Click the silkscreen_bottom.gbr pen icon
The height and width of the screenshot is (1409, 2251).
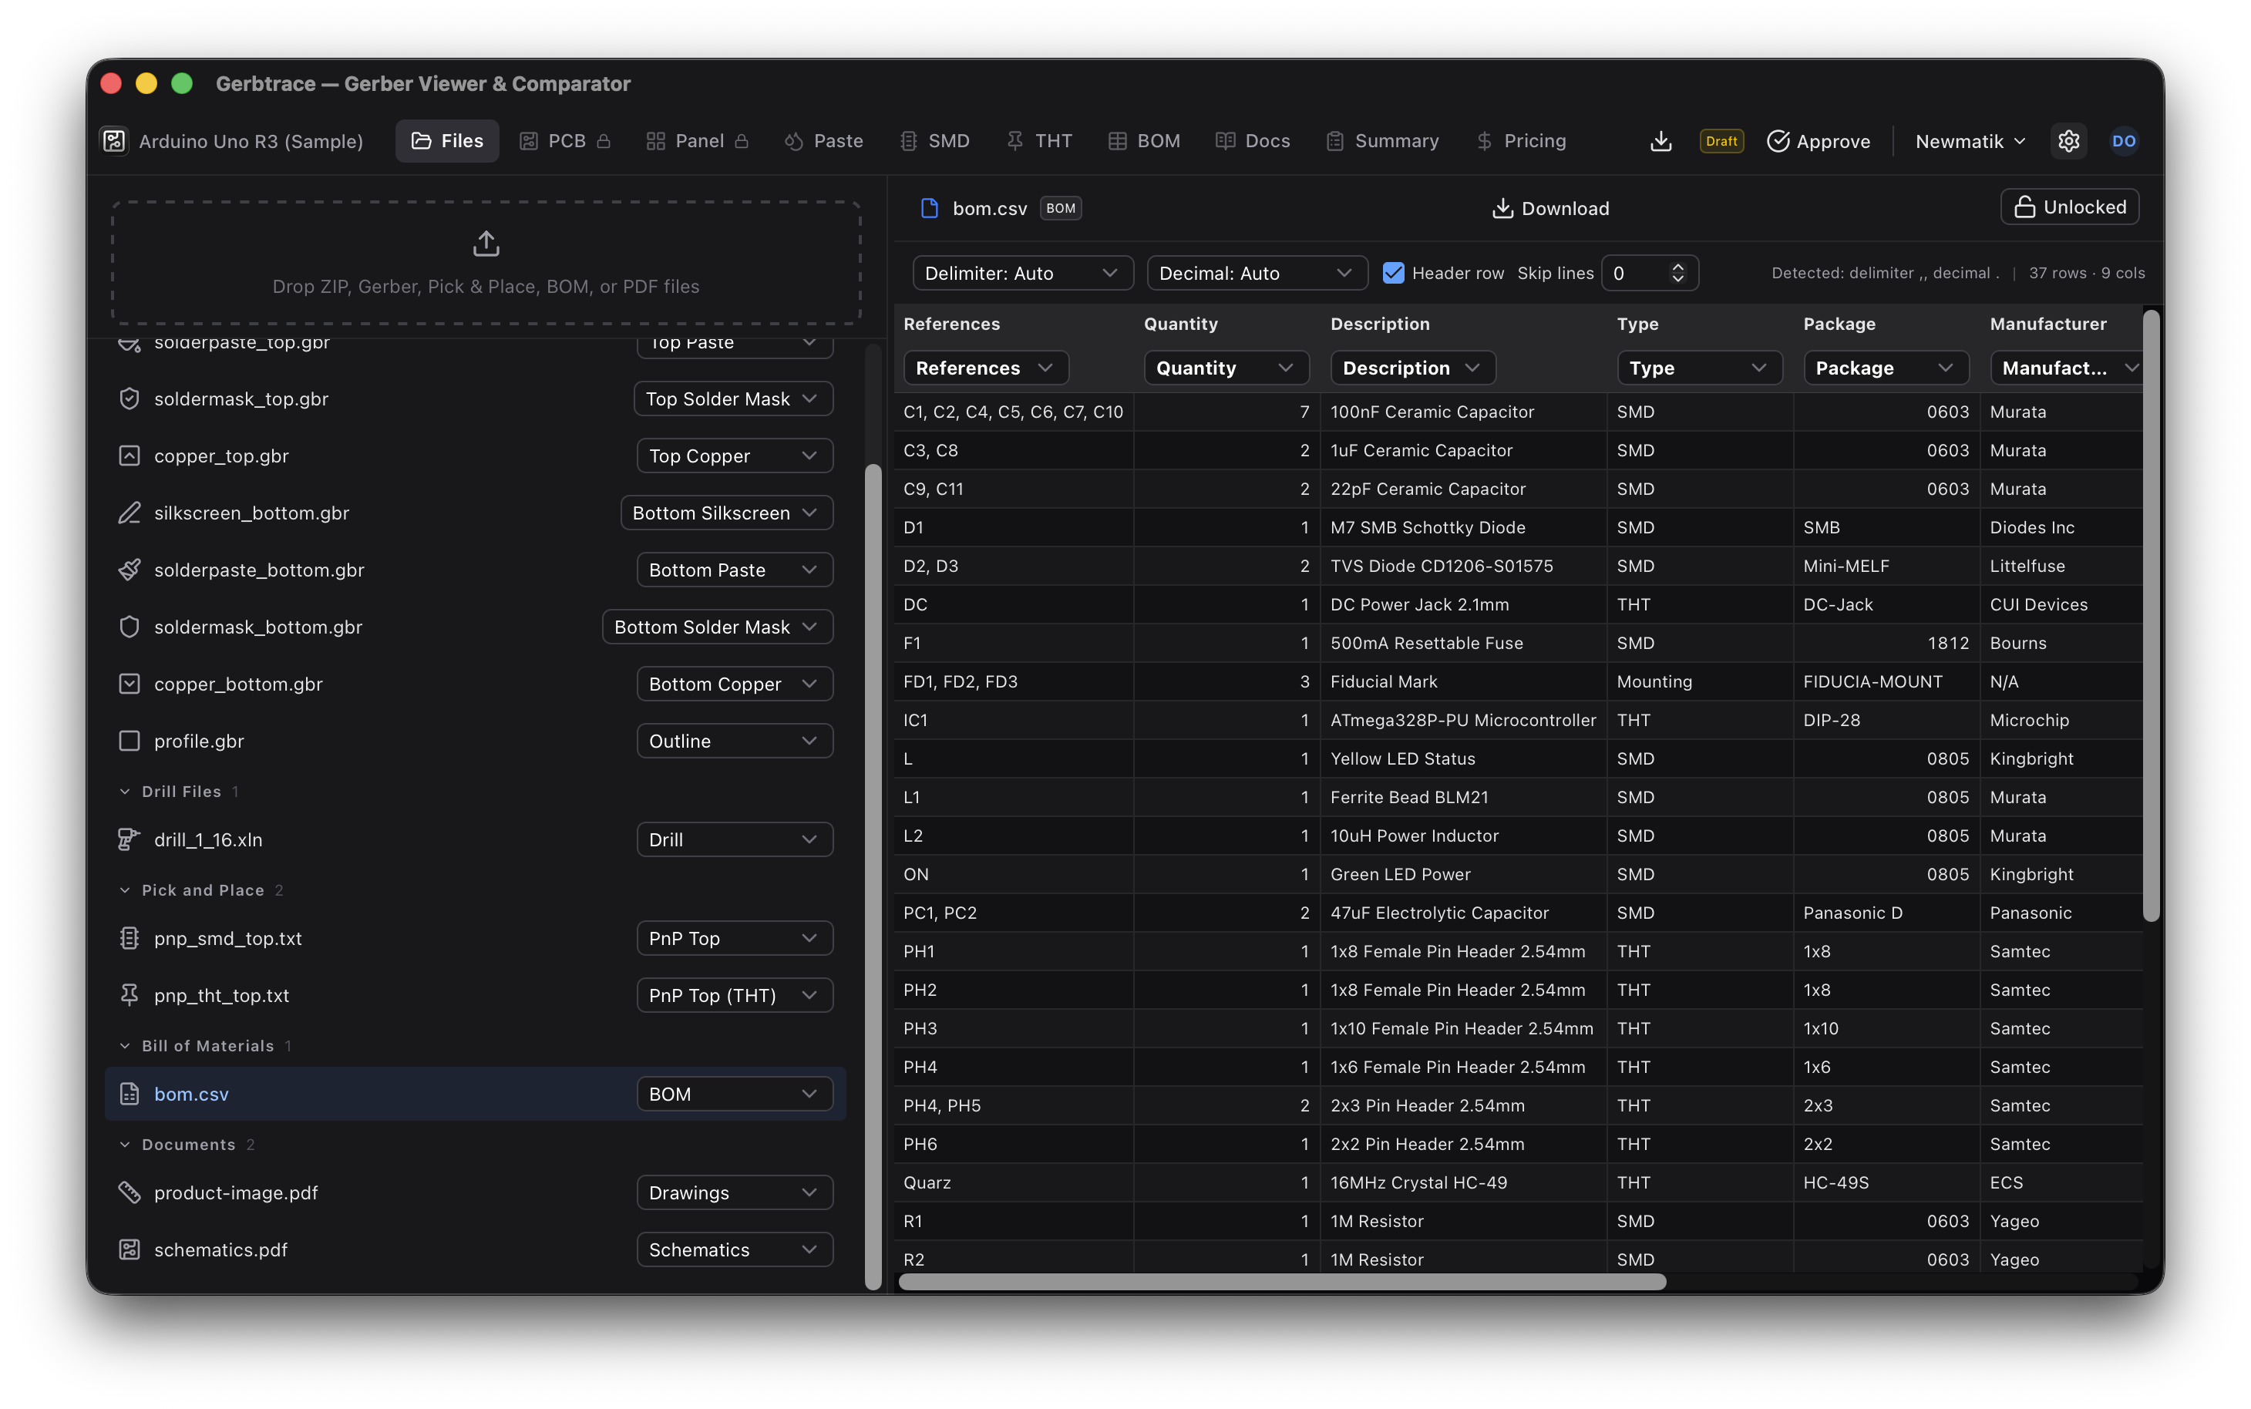point(130,513)
